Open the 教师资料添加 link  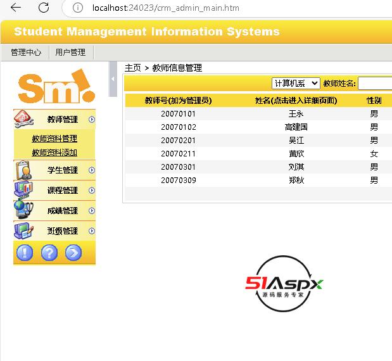pyautogui.click(x=54, y=152)
